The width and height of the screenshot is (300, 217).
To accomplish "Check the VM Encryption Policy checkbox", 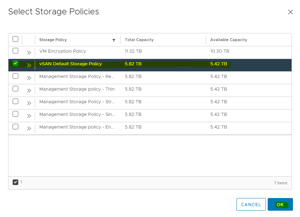I will pyautogui.click(x=15, y=51).
